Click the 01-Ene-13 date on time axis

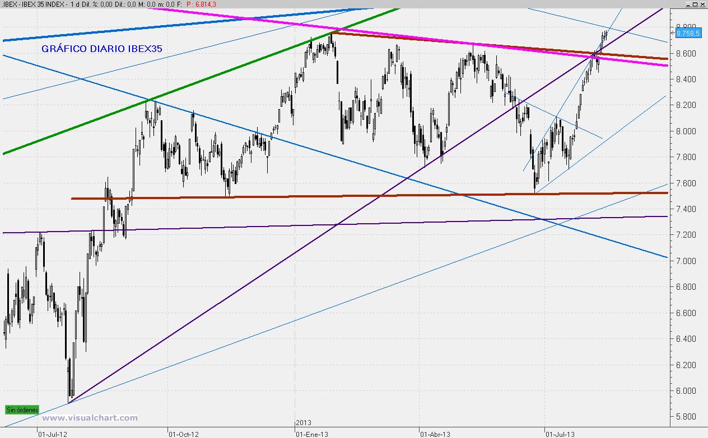click(x=310, y=433)
